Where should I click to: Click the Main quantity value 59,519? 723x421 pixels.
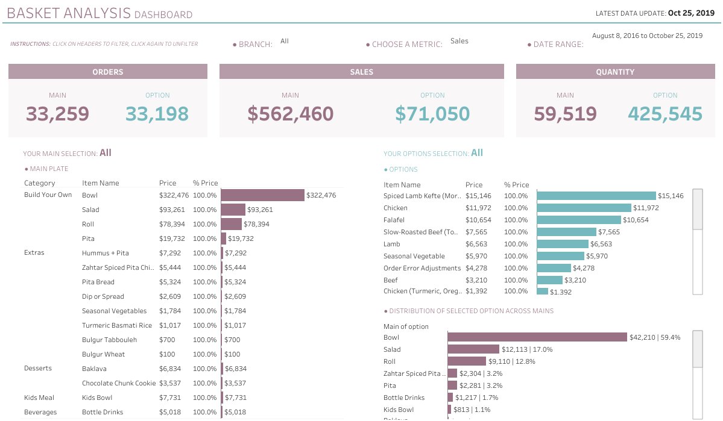pyautogui.click(x=565, y=114)
